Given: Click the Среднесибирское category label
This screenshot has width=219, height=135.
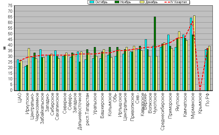Looking at the screenshot, I should tap(162, 112).
